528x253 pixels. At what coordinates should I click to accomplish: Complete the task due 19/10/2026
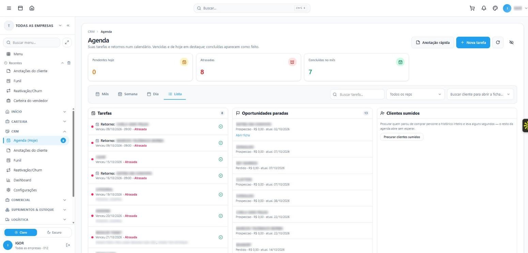pyautogui.click(x=221, y=195)
